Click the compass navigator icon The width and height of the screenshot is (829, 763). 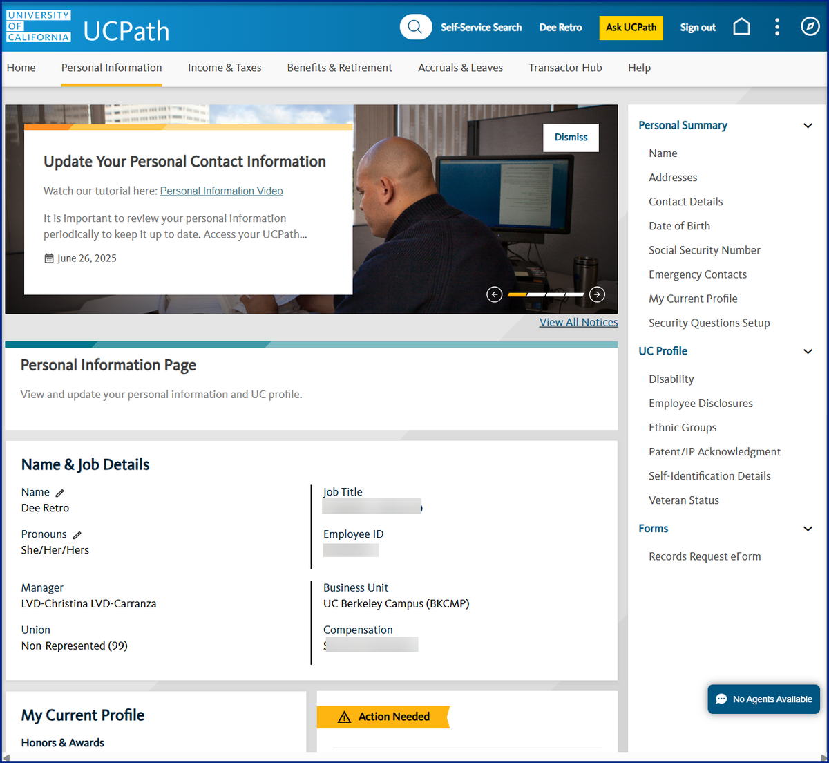pos(810,27)
